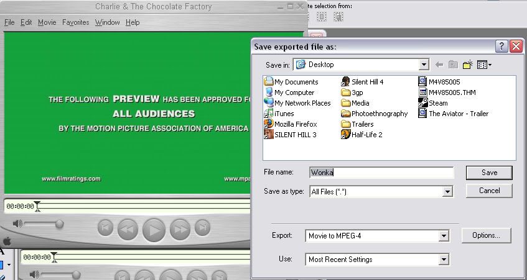
Task: Click the QuickTime volume speaker icon
Action: (17, 224)
